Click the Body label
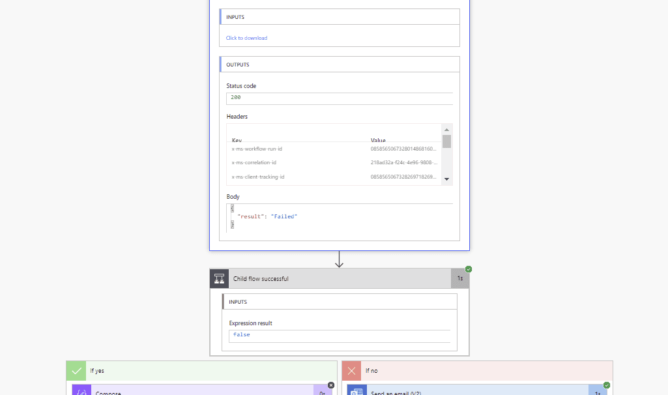Screen dimensions: 668x395 tap(233, 196)
